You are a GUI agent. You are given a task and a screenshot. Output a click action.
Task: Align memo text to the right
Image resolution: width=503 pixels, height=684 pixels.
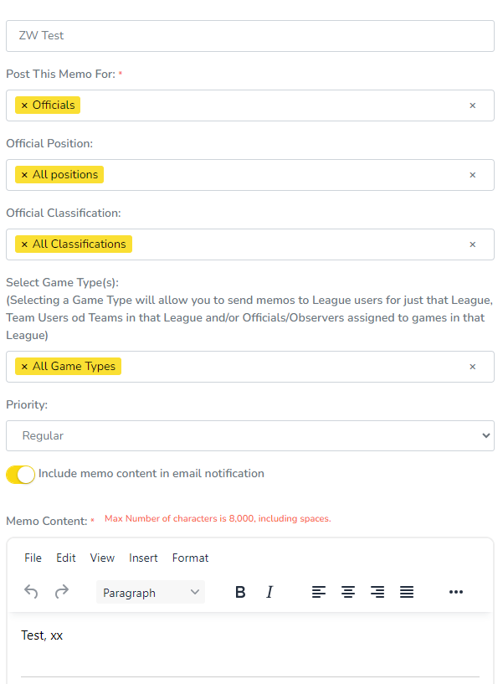coord(377,592)
